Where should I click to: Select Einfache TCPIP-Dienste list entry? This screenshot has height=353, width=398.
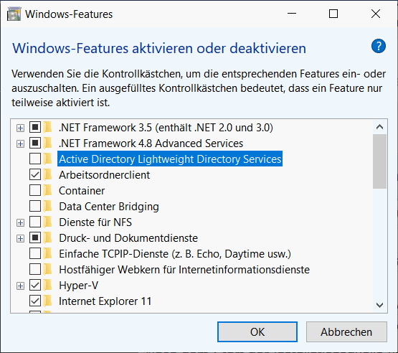(175, 254)
